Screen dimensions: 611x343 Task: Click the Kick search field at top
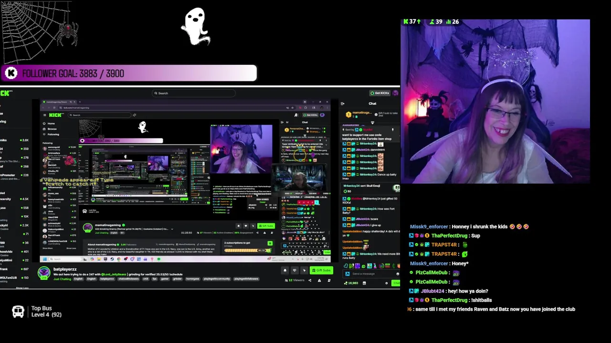(x=193, y=93)
